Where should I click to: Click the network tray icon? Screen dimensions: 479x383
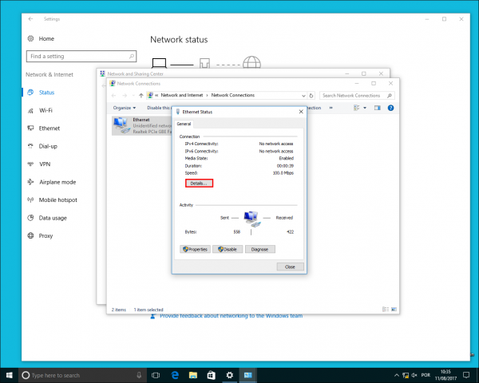tap(406, 375)
